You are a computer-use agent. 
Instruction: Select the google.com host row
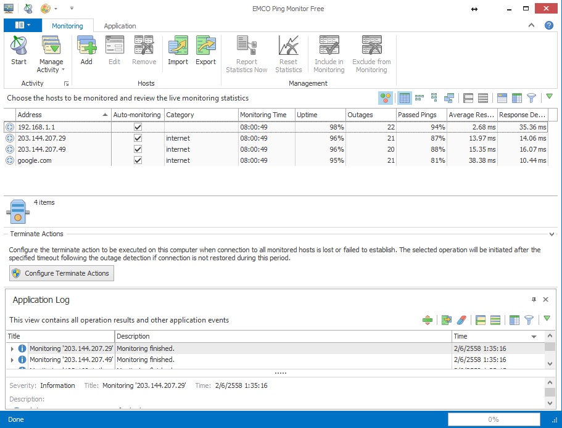tap(35, 160)
